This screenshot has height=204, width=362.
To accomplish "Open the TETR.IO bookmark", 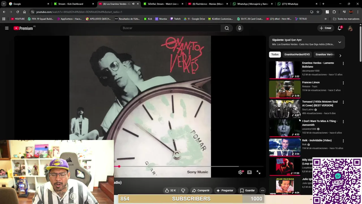I will click(x=301, y=19).
